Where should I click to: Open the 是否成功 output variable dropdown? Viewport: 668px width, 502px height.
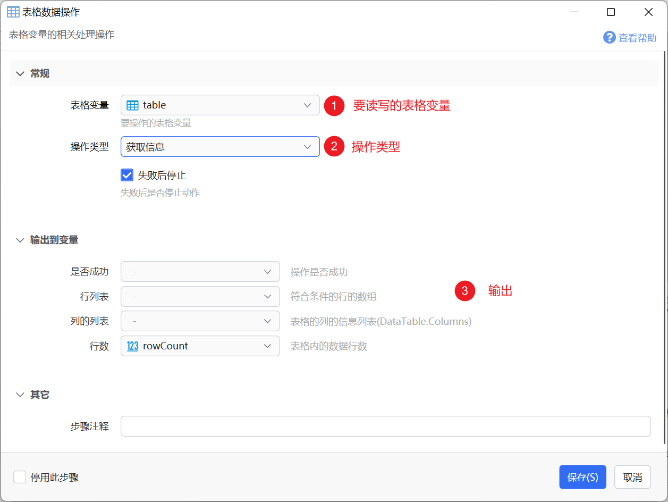tap(200, 272)
